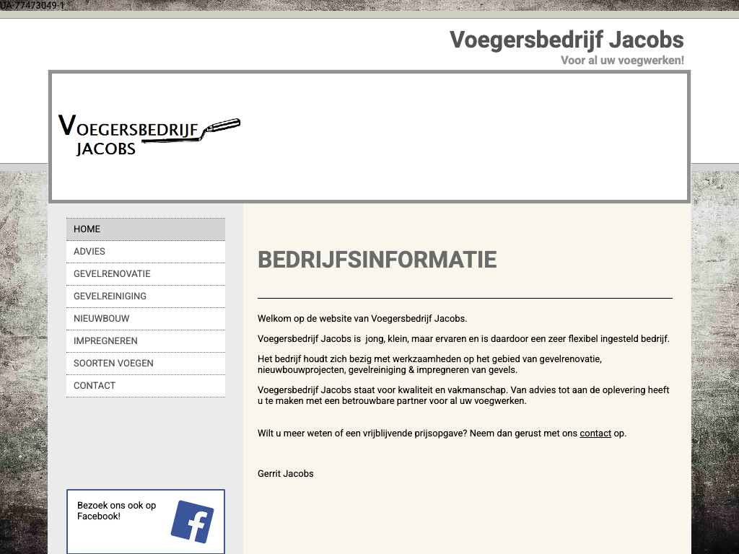Click the Voegersbedrijf Jacobs site title
The width and height of the screenshot is (739, 554).
567,39
